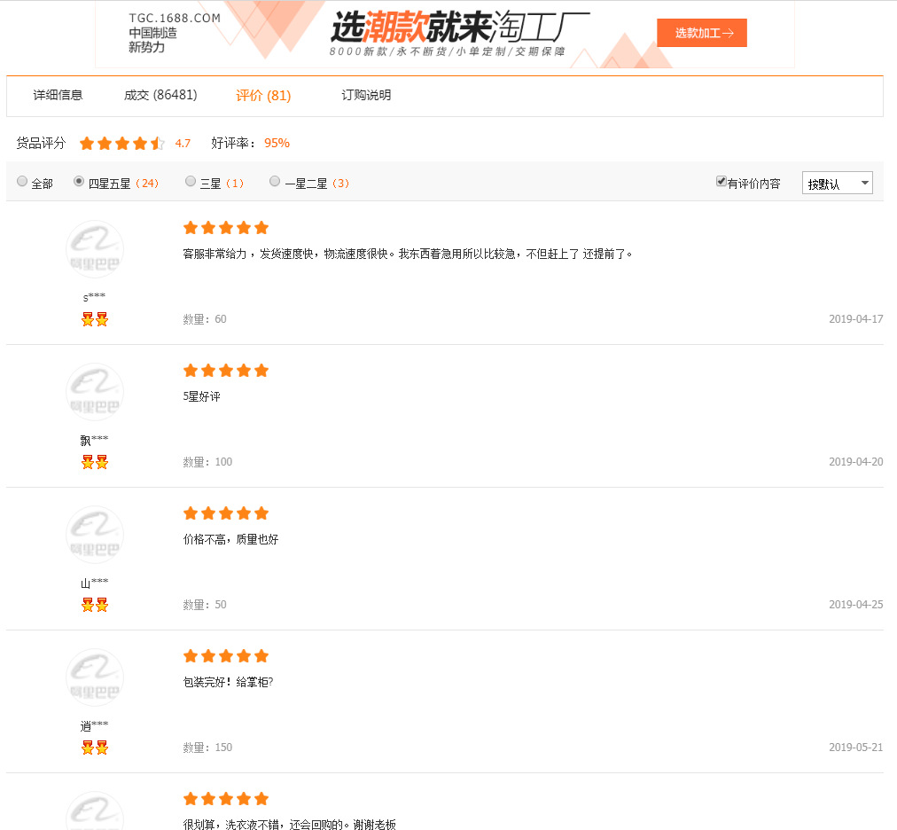Screen dimensions: 897x830
Task: Click the 数量: 50 entry
Action: [205, 605]
